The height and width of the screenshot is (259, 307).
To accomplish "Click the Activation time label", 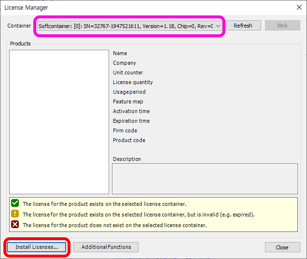I will pyautogui.click(x=131, y=111).
